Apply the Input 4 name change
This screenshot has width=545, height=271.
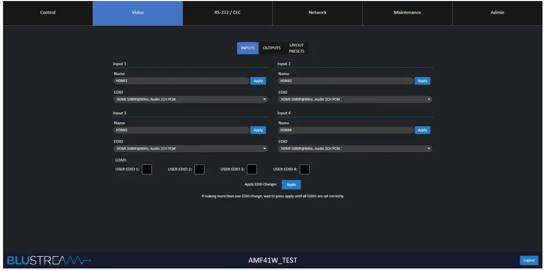tap(423, 130)
